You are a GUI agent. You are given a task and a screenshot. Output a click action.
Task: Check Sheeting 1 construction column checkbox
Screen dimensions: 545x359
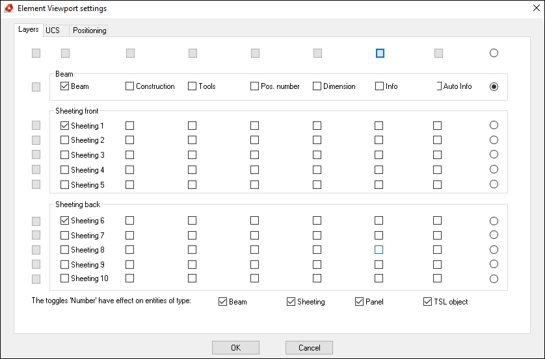(x=129, y=125)
